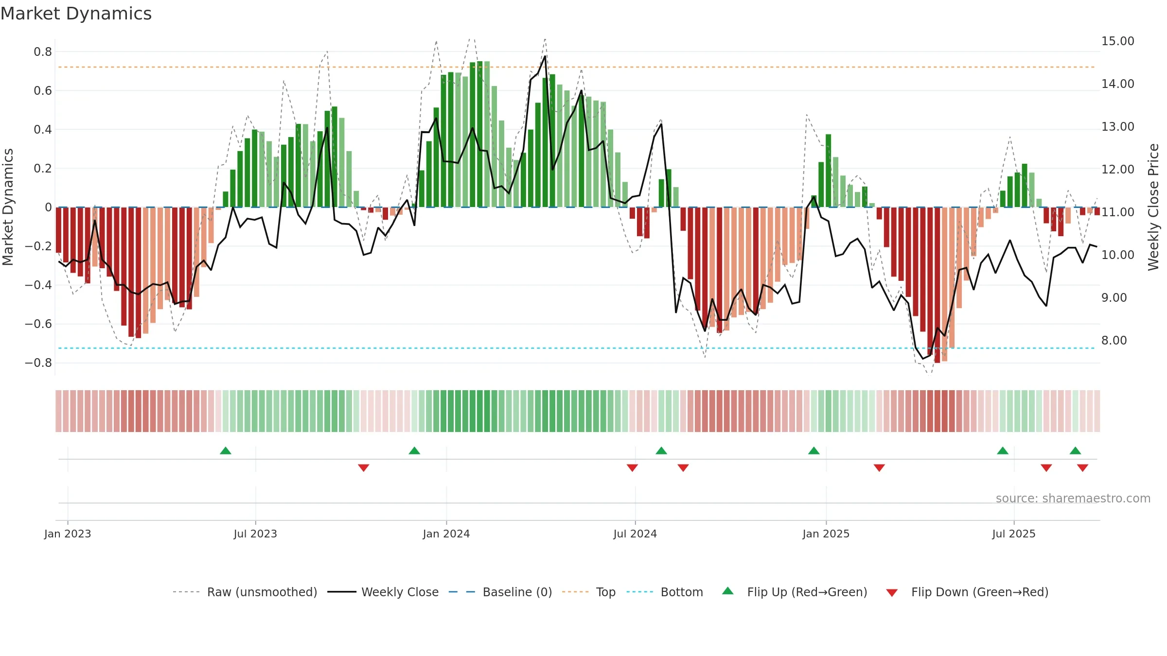Hide the Bottom legend series
Screen dimensions: 1167x656
[665, 592]
